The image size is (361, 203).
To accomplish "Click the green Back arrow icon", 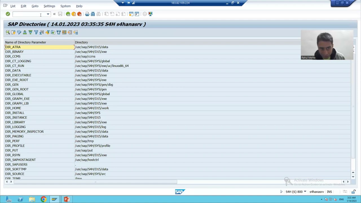I will (x=68, y=14).
